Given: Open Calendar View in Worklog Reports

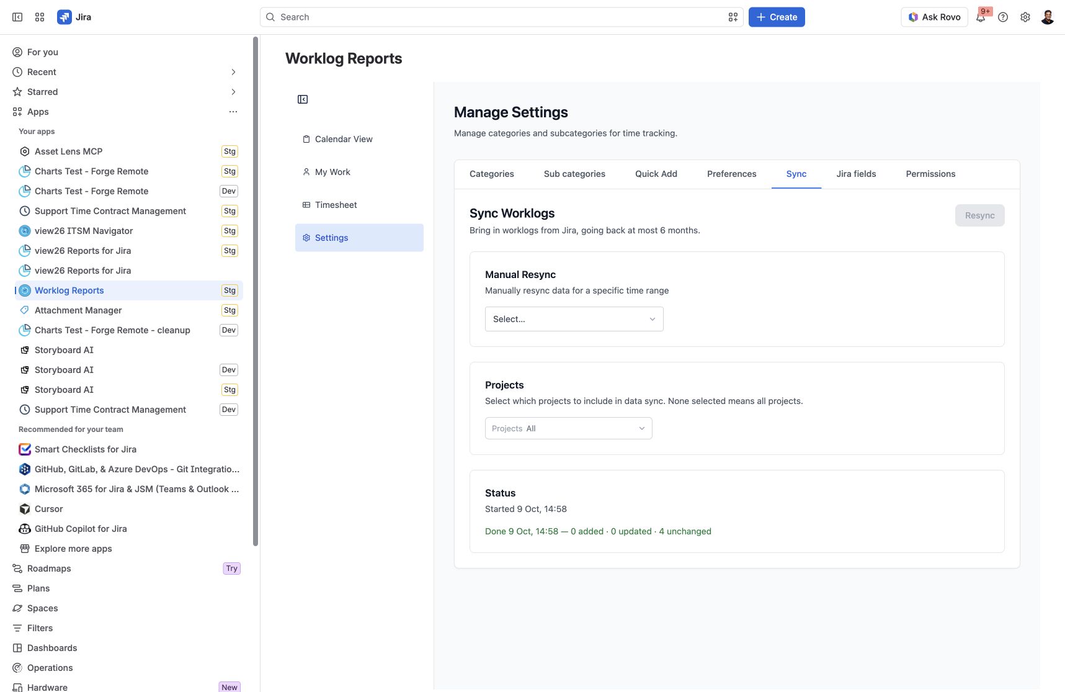Looking at the screenshot, I should (359, 139).
